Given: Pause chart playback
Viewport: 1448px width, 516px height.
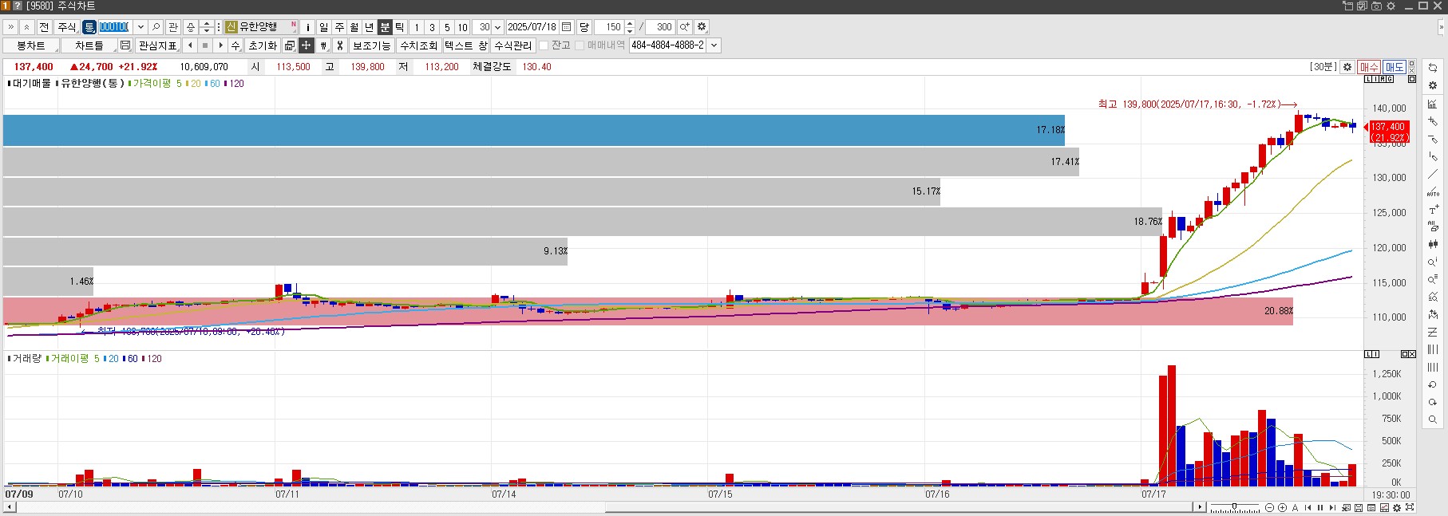Looking at the screenshot, I should pyautogui.click(x=1320, y=508).
